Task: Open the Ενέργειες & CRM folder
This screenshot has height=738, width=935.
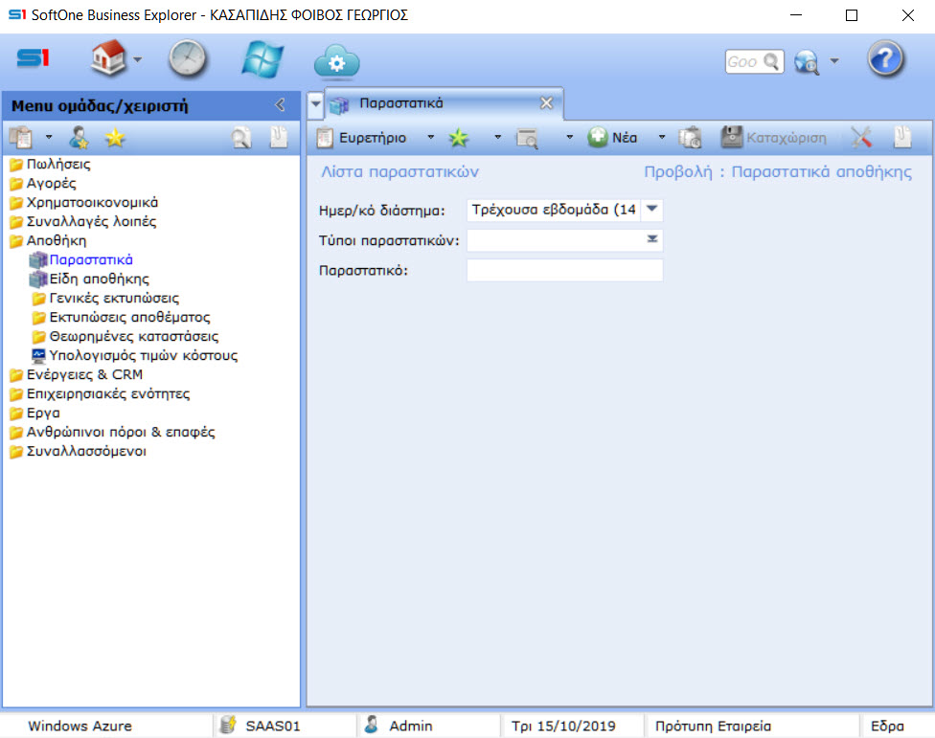Action: (x=77, y=374)
